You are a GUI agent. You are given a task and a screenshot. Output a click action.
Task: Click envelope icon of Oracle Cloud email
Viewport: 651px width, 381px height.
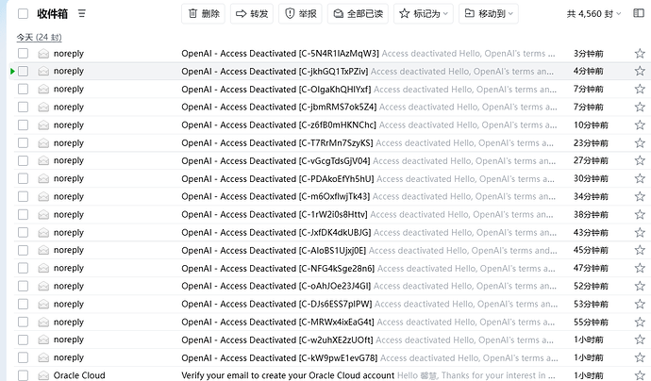point(43,375)
